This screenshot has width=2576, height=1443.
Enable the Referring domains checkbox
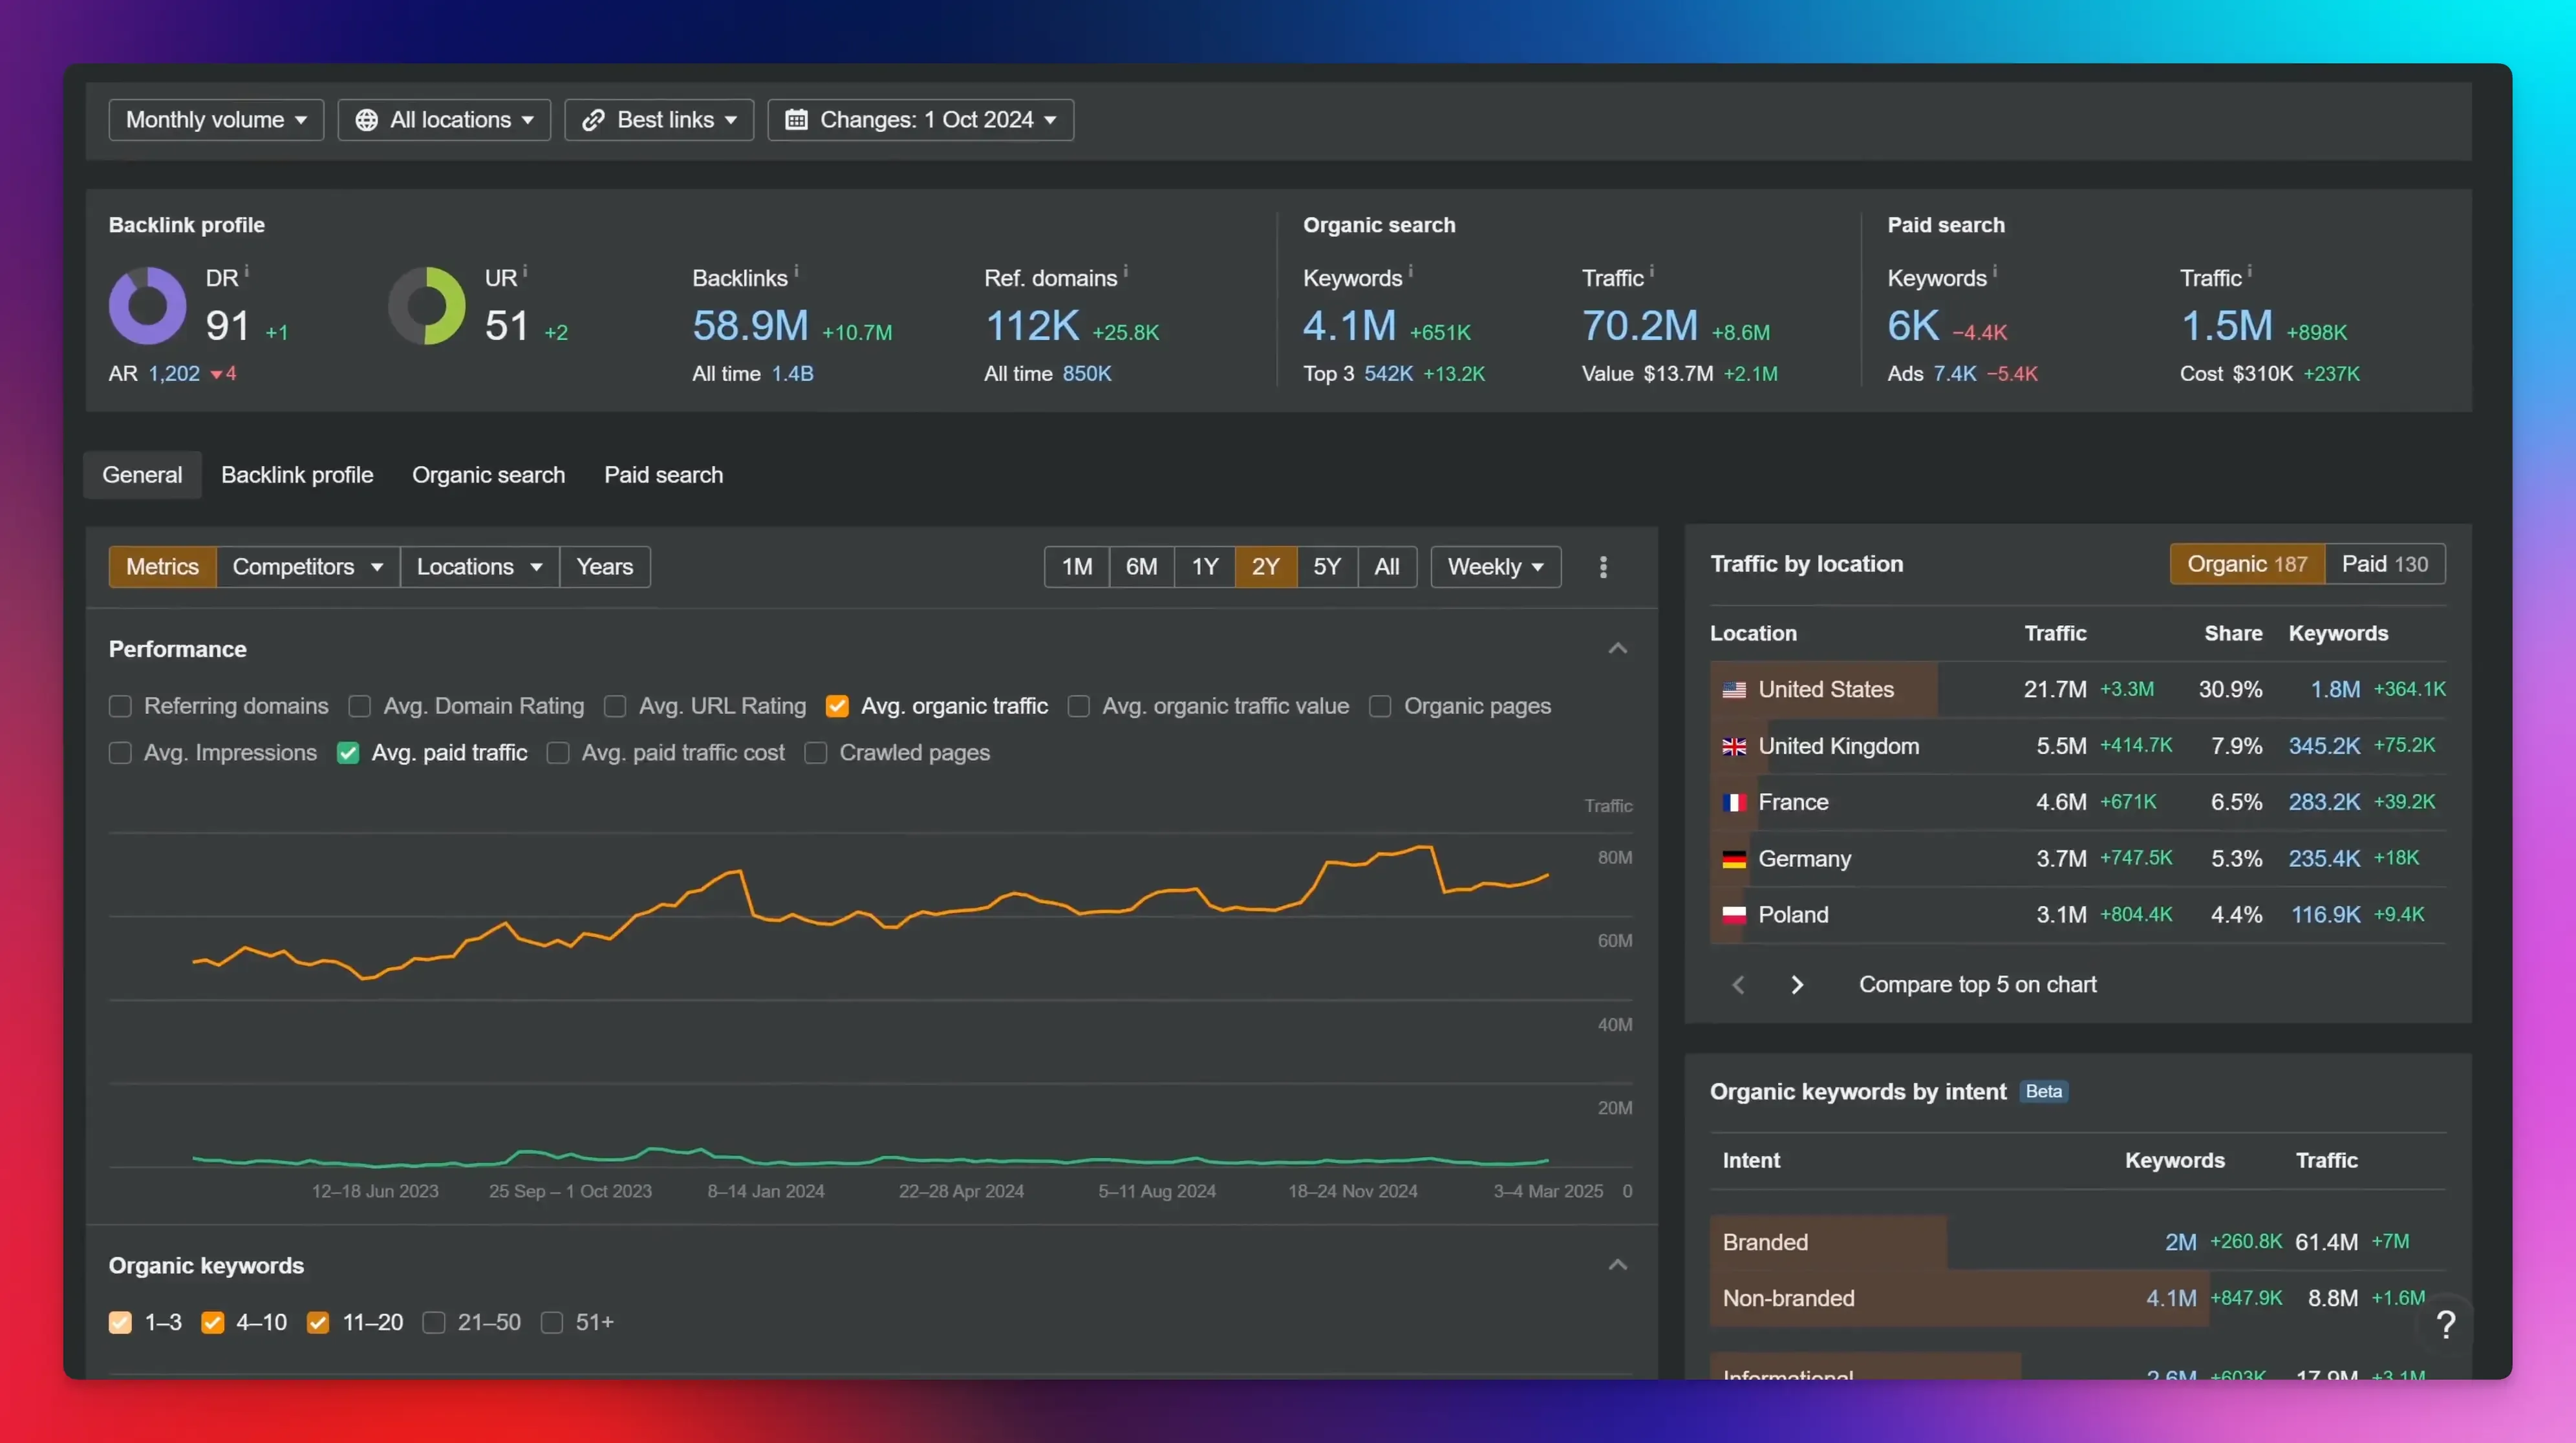click(120, 706)
